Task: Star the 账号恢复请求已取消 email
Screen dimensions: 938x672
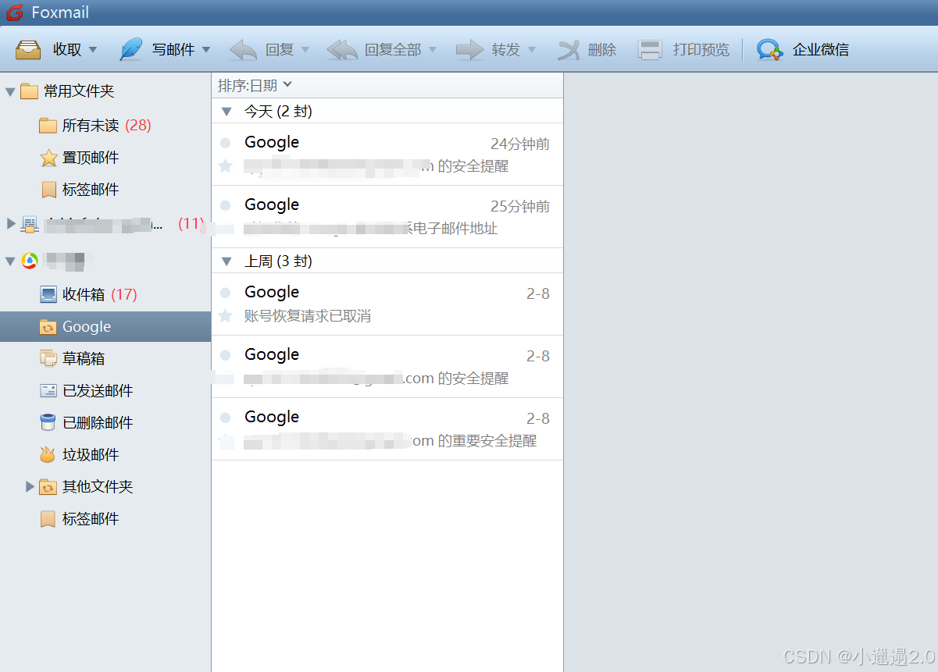Action: [226, 316]
